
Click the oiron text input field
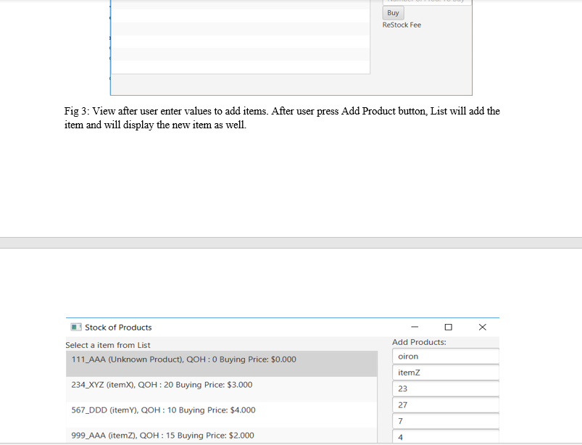445,356
